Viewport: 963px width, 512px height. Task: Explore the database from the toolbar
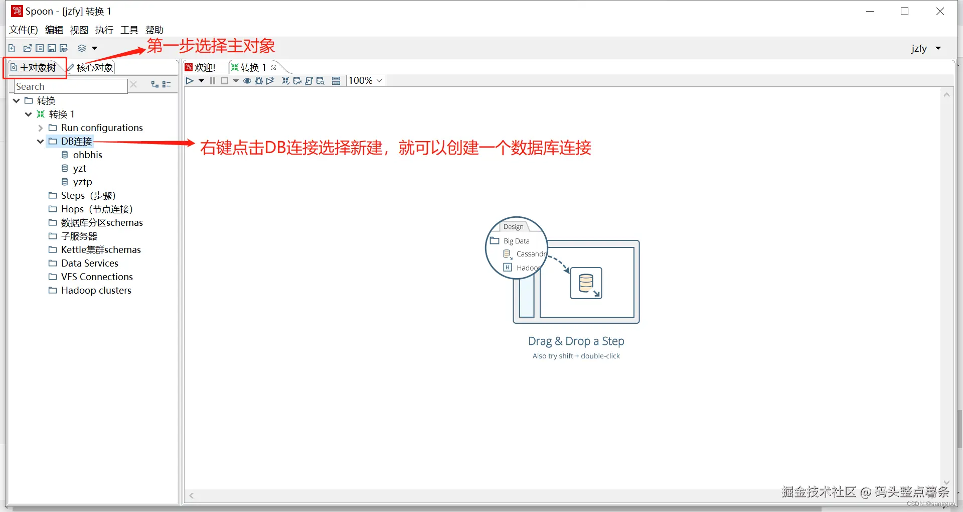click(320, 81)
